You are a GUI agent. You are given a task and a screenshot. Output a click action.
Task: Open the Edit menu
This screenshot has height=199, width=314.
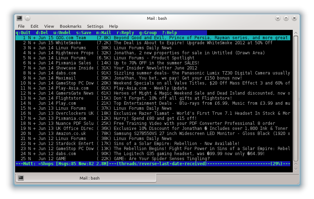click(x=35, y=26)
